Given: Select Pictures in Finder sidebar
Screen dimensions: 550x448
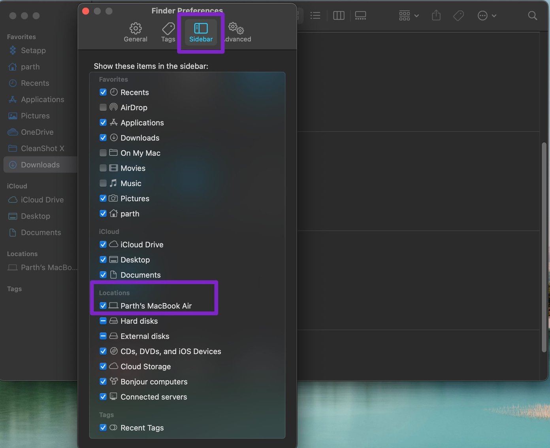Looking at the screenshot, I should coord(40,116).
